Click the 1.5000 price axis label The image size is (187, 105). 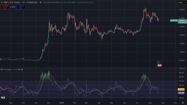[x=182, y=44]
